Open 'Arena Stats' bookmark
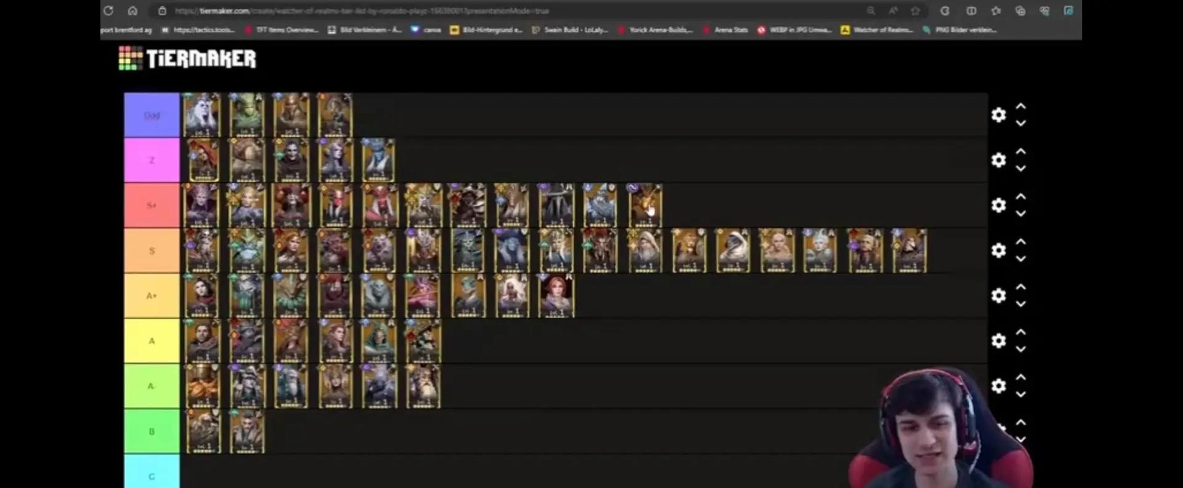 coord(725,30)
